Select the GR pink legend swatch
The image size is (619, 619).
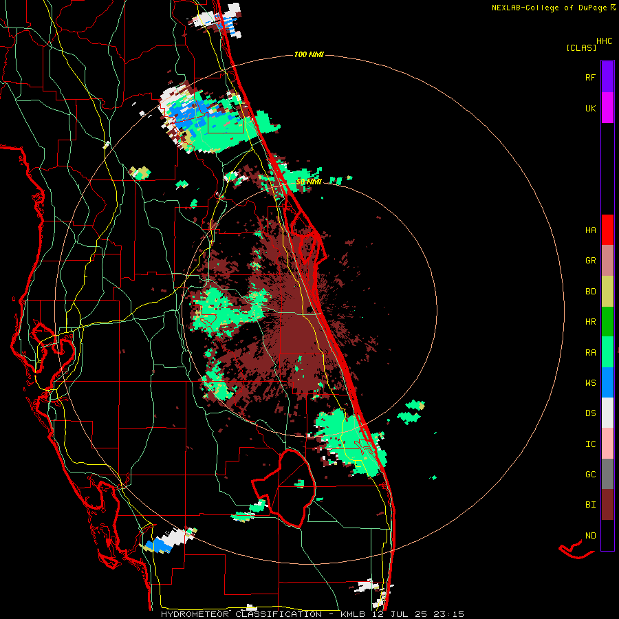point(607,261)
